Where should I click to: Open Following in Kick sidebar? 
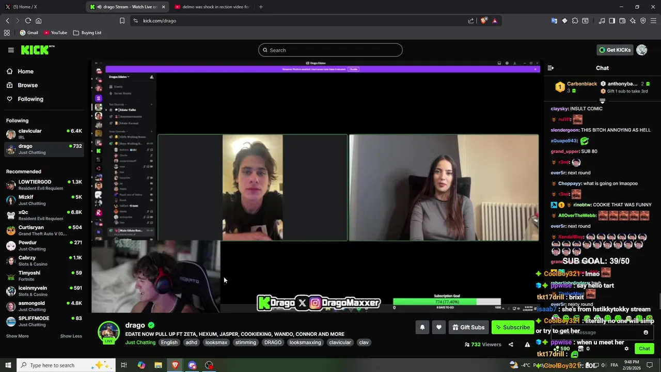pos(25,99)
